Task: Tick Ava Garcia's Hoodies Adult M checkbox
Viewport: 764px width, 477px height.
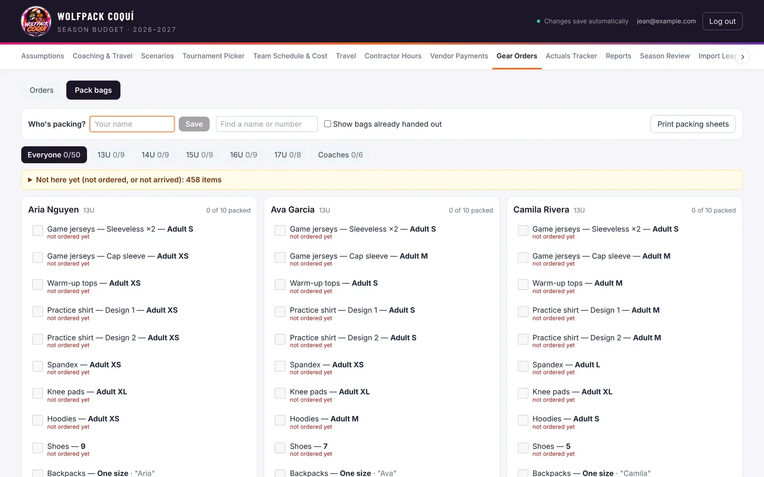Action: click(280, 421)
